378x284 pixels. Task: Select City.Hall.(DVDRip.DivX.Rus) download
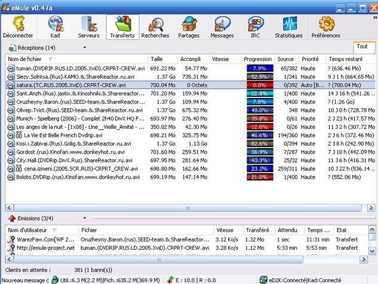click(74, 160)
